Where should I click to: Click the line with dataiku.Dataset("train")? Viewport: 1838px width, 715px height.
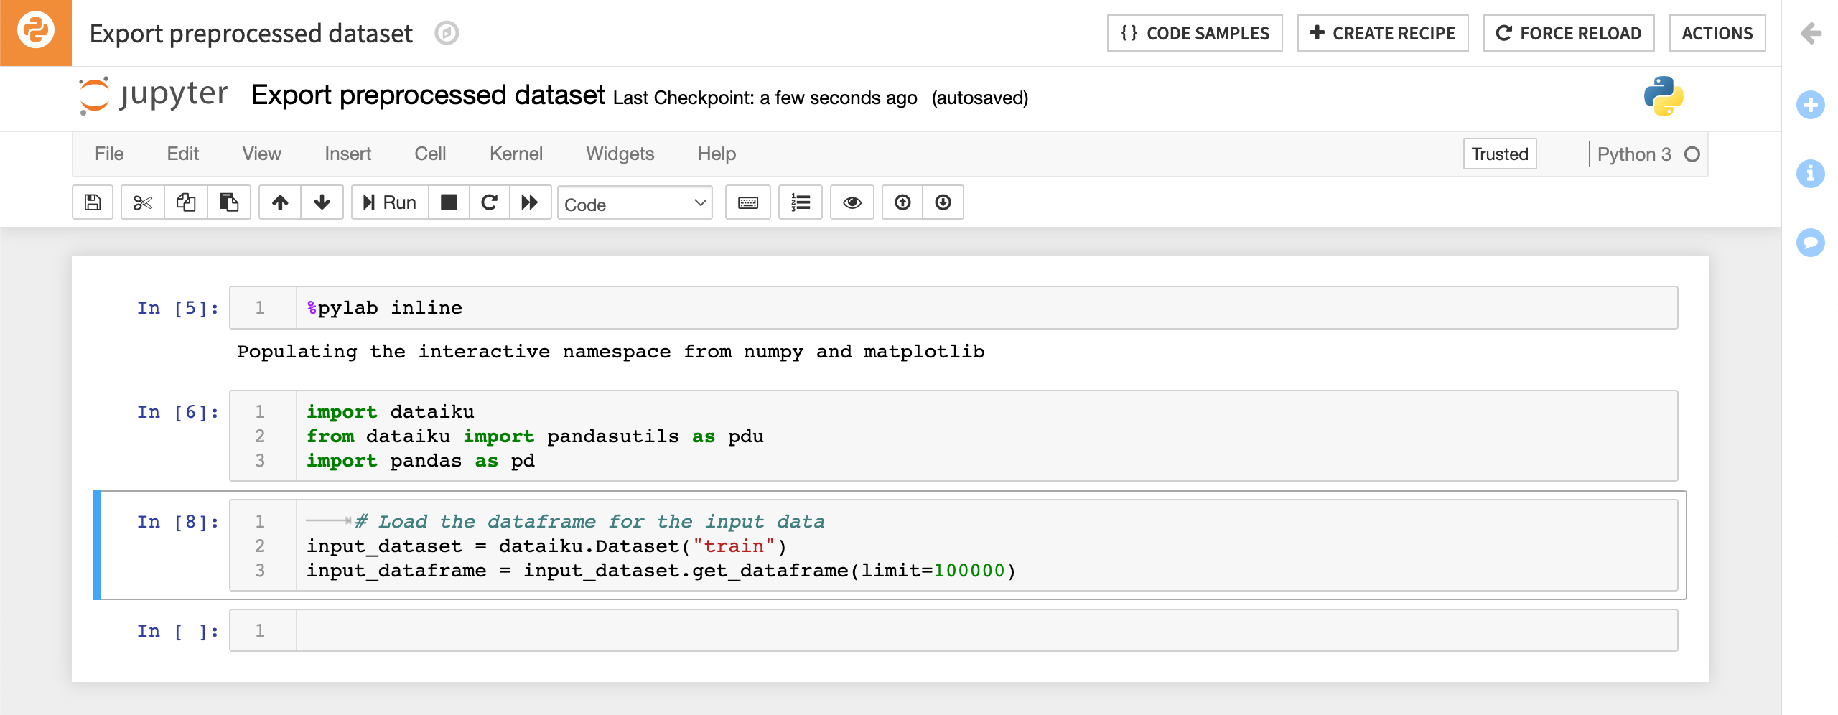(546, 546)
